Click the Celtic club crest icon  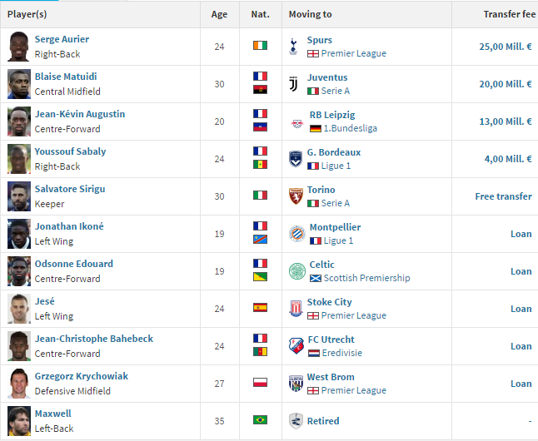pos(297,271)
